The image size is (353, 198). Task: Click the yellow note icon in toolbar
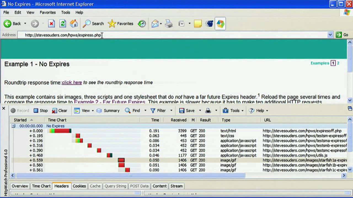(198, 24)
